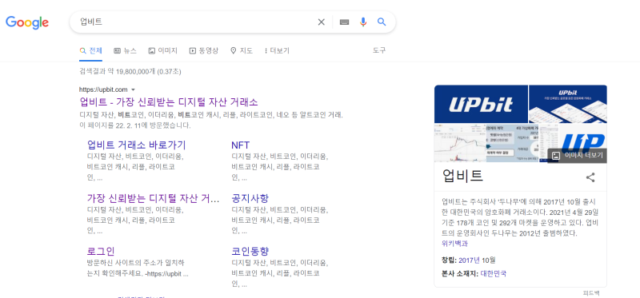
Task: Clear the search box with the X icon
Action: click(x=322, y=22)
